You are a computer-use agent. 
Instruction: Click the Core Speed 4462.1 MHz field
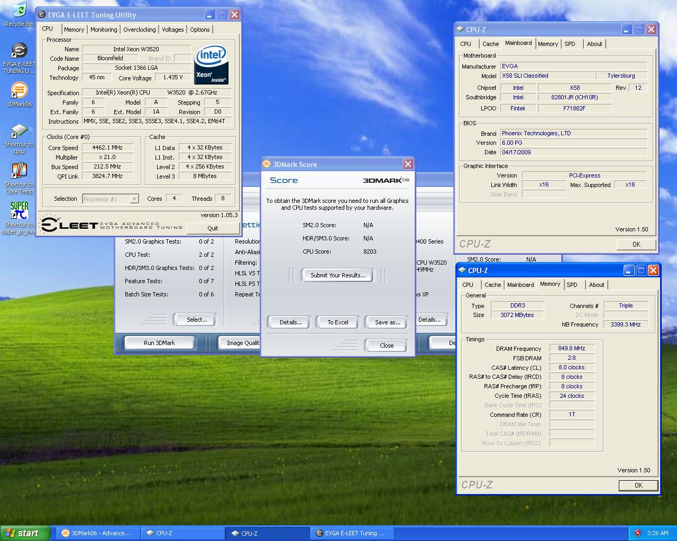[107, 148]
